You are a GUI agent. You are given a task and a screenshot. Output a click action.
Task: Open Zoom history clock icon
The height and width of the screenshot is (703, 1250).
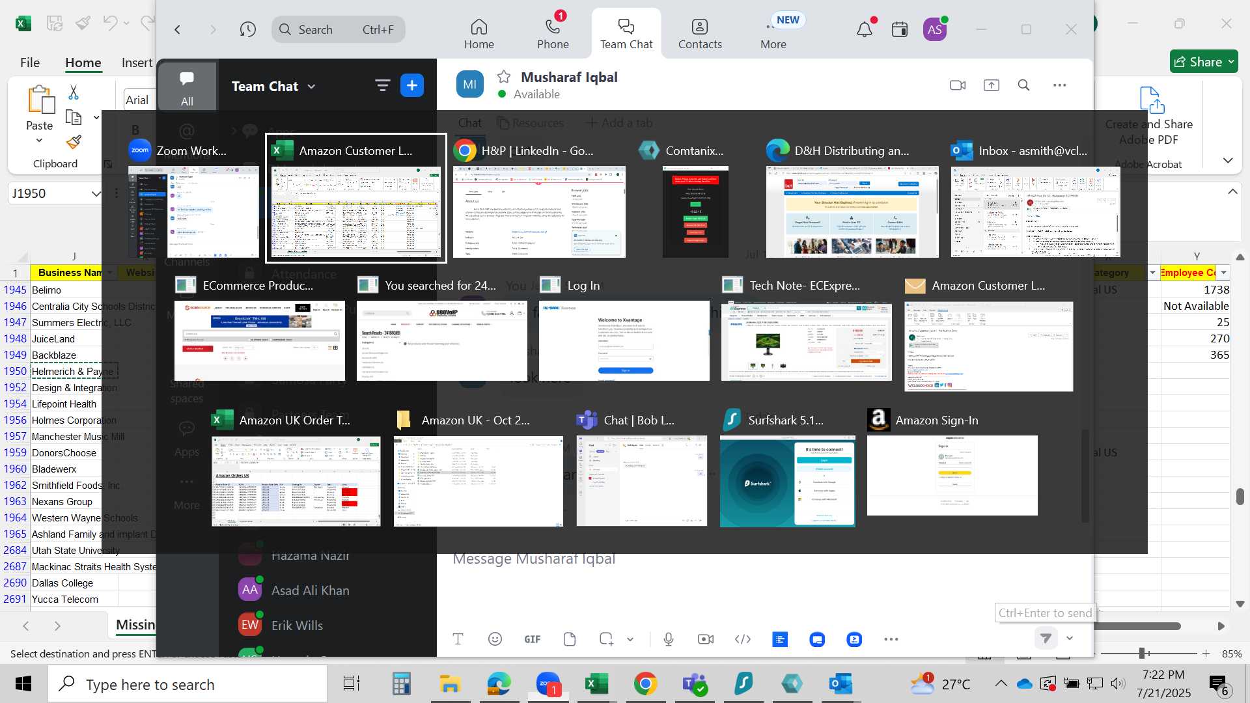pos(247,29)
